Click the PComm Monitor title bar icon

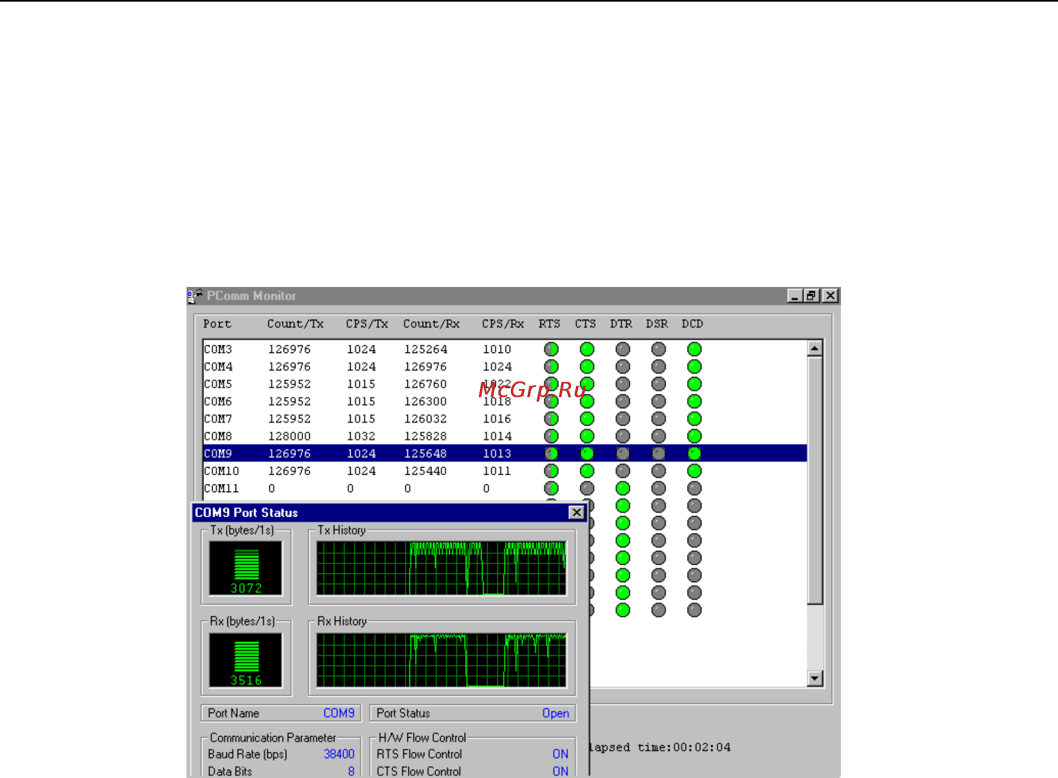194,296
